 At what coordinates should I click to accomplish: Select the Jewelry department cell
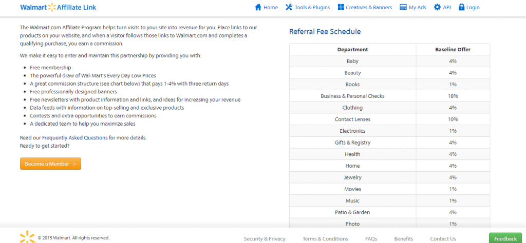click(x=352, y=177)
